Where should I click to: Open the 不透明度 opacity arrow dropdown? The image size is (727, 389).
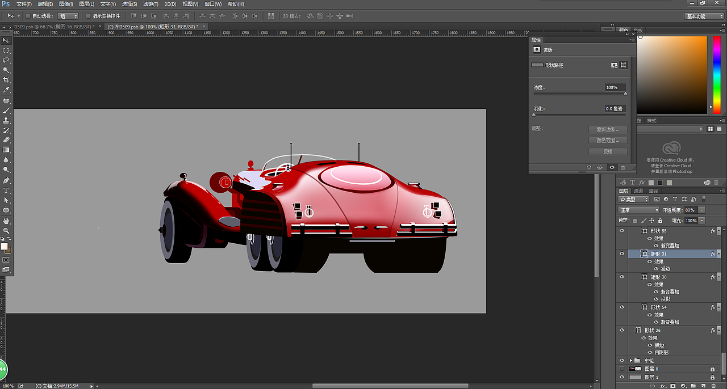pyautogui.click(x=702, y=210)
